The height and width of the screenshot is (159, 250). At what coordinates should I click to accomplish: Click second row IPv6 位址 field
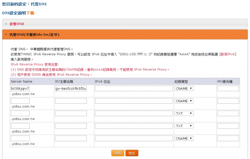point(134,101)
